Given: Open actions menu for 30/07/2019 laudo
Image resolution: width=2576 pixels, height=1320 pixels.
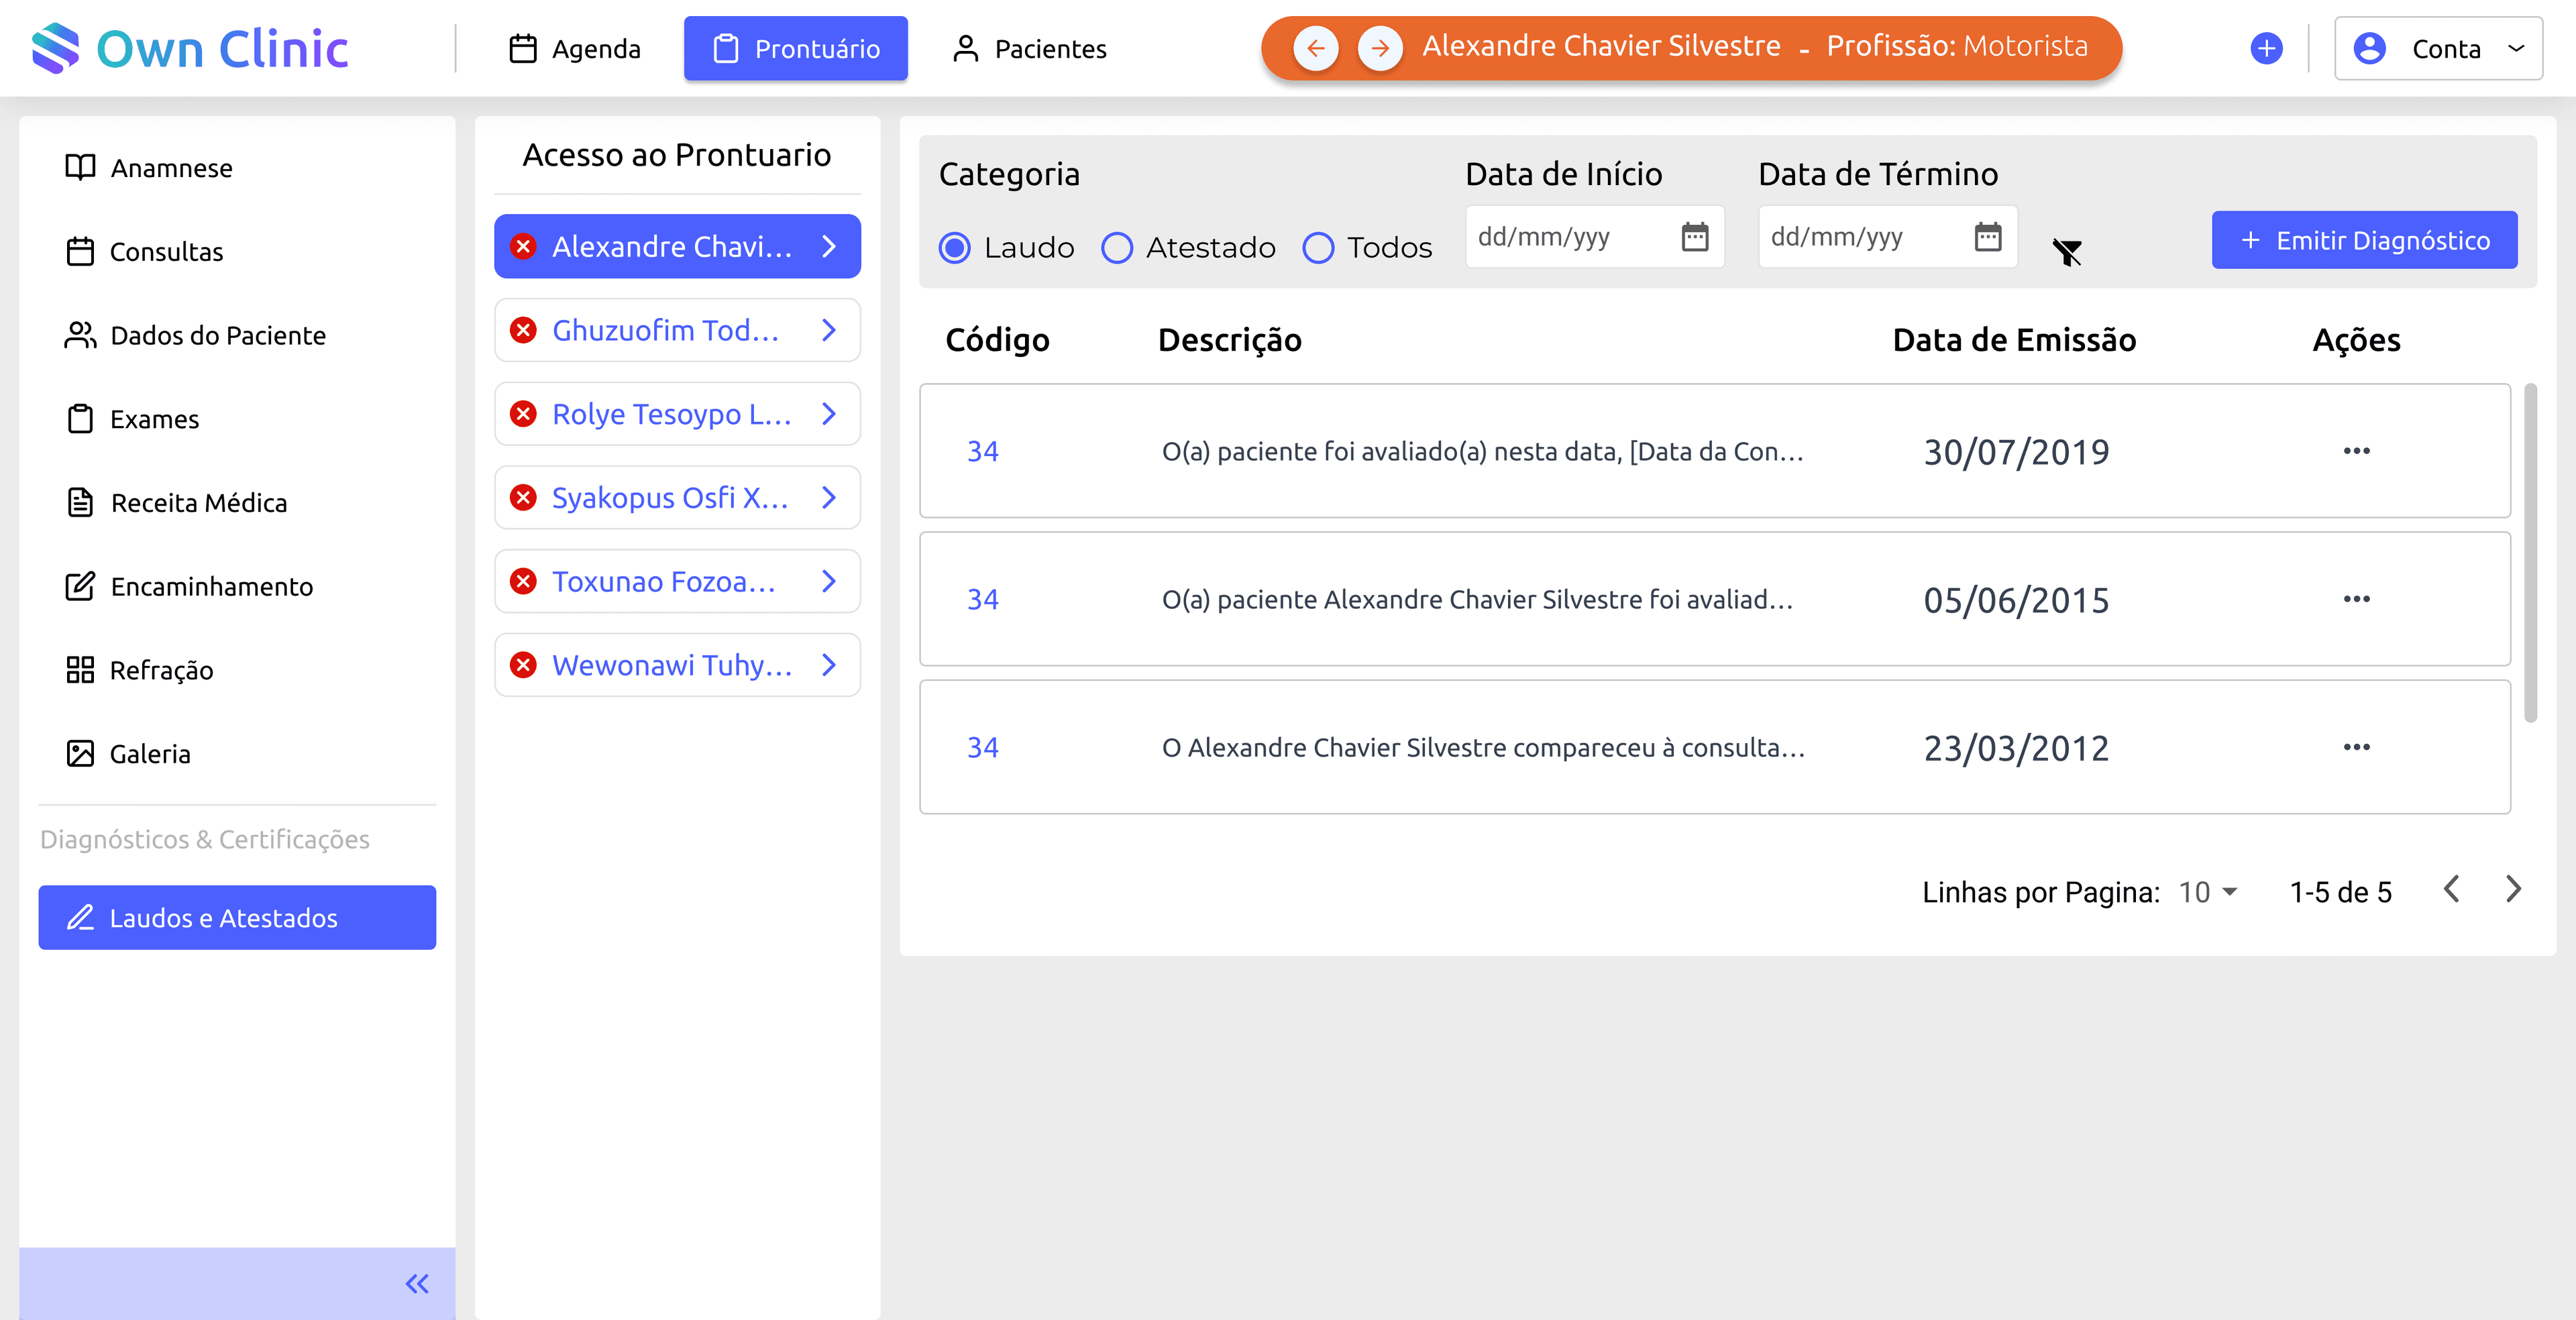Looking at the screenshot, I should (x=2356, y=451).
